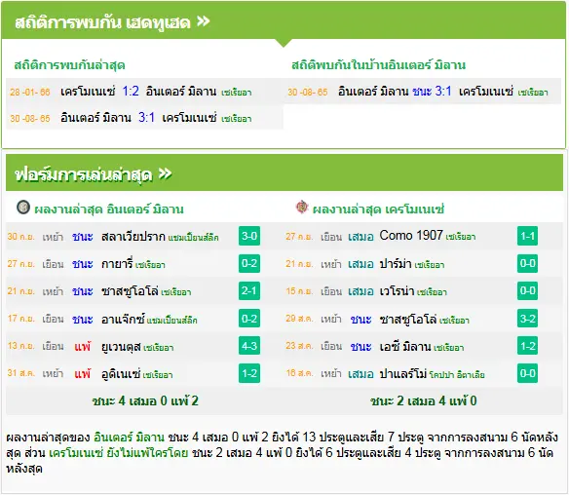Click the summary ชนะ 2 เสมอ 4 แพ้ 0

click(424, 401)
